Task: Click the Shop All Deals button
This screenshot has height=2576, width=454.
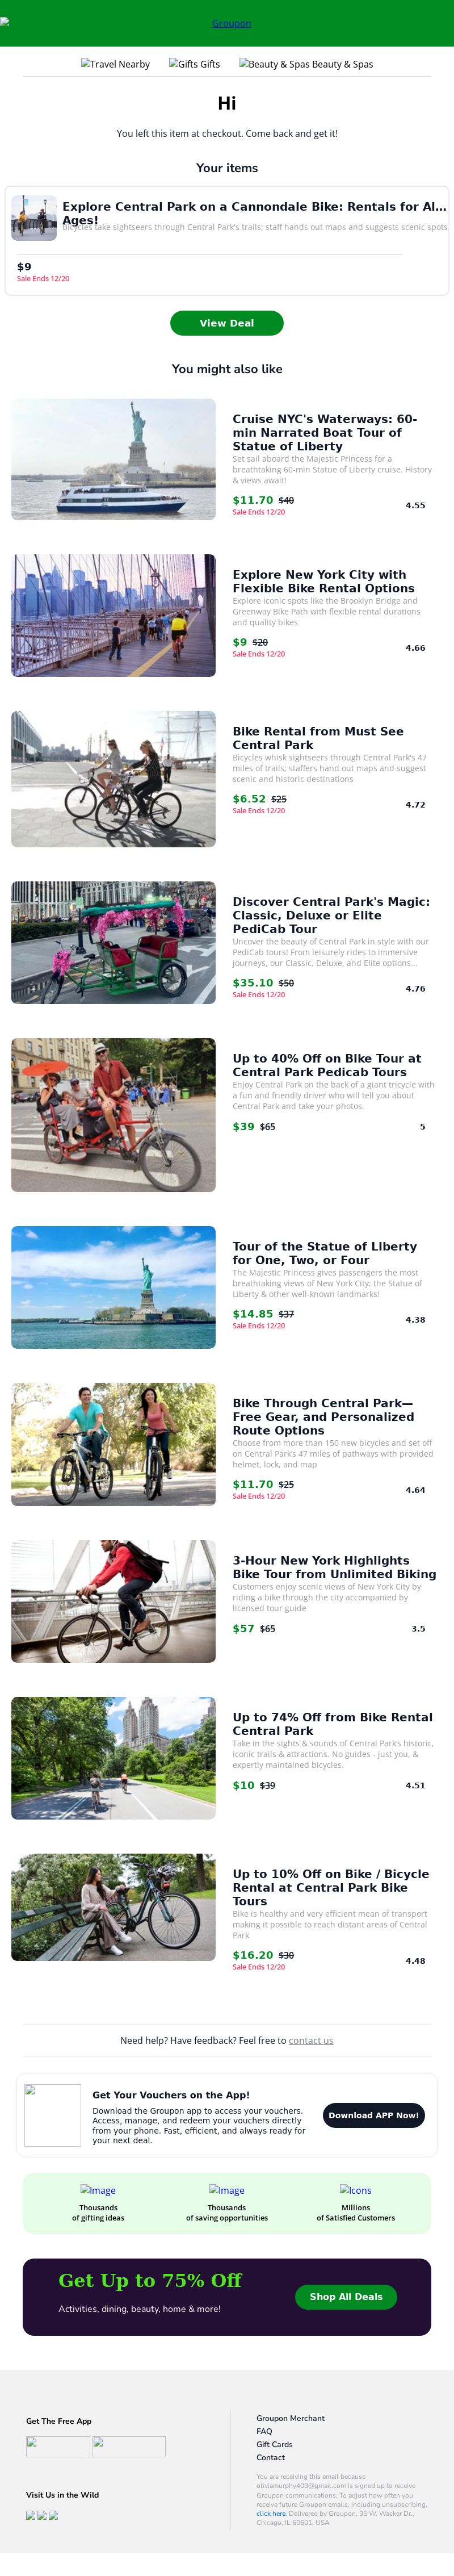Action: tap(346, 2296)
